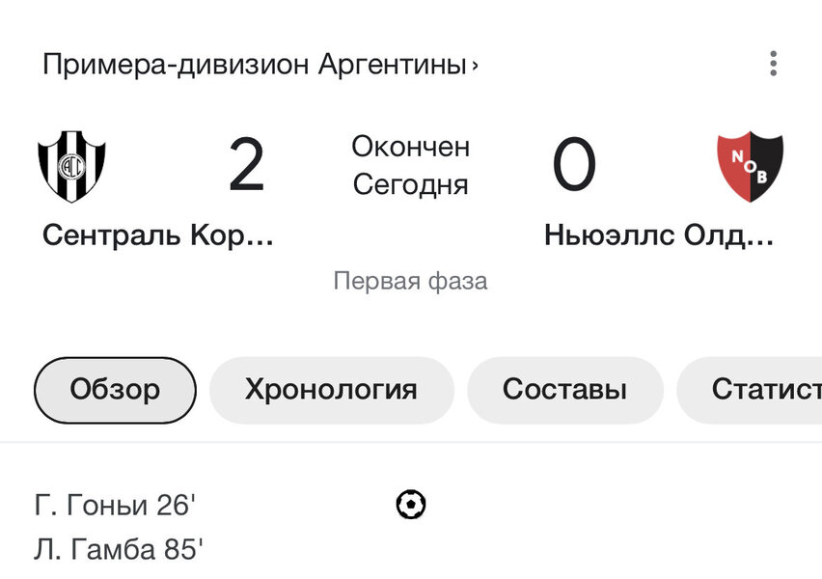822x579 pixels.
Task: Click the soccer ball goal icon
Action: tap(411, 504)
